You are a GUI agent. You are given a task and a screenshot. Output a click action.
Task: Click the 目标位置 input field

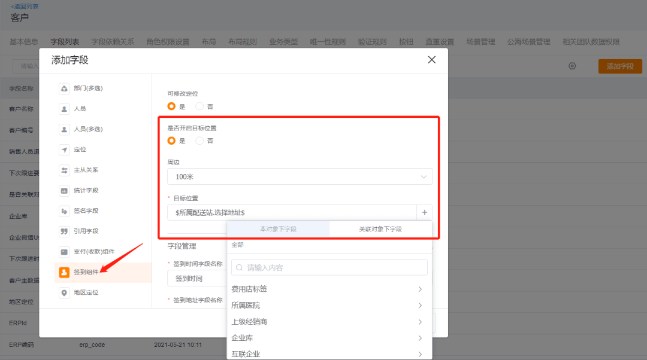(292, 212)
